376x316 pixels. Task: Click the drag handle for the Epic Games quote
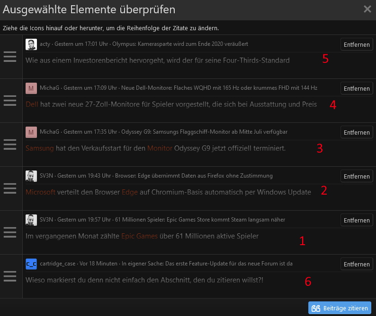(10, 232)
